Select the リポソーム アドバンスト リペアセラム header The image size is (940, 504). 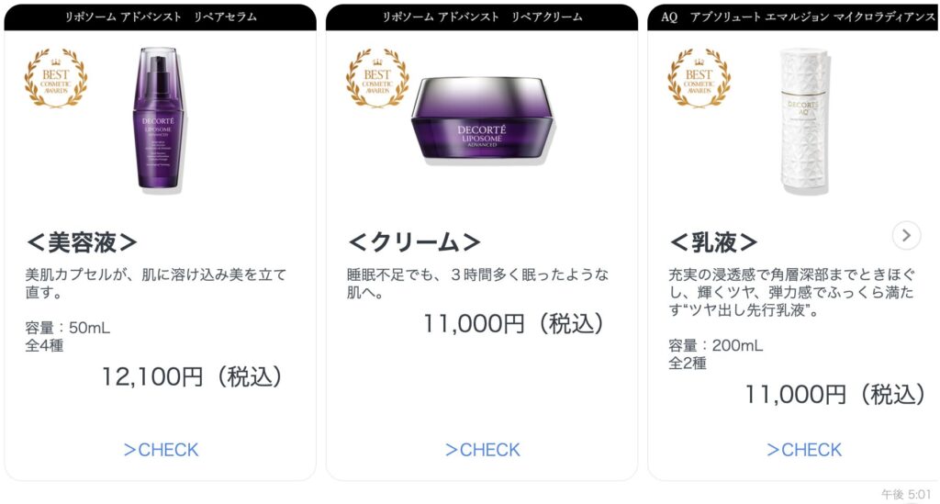click(161, 17)
